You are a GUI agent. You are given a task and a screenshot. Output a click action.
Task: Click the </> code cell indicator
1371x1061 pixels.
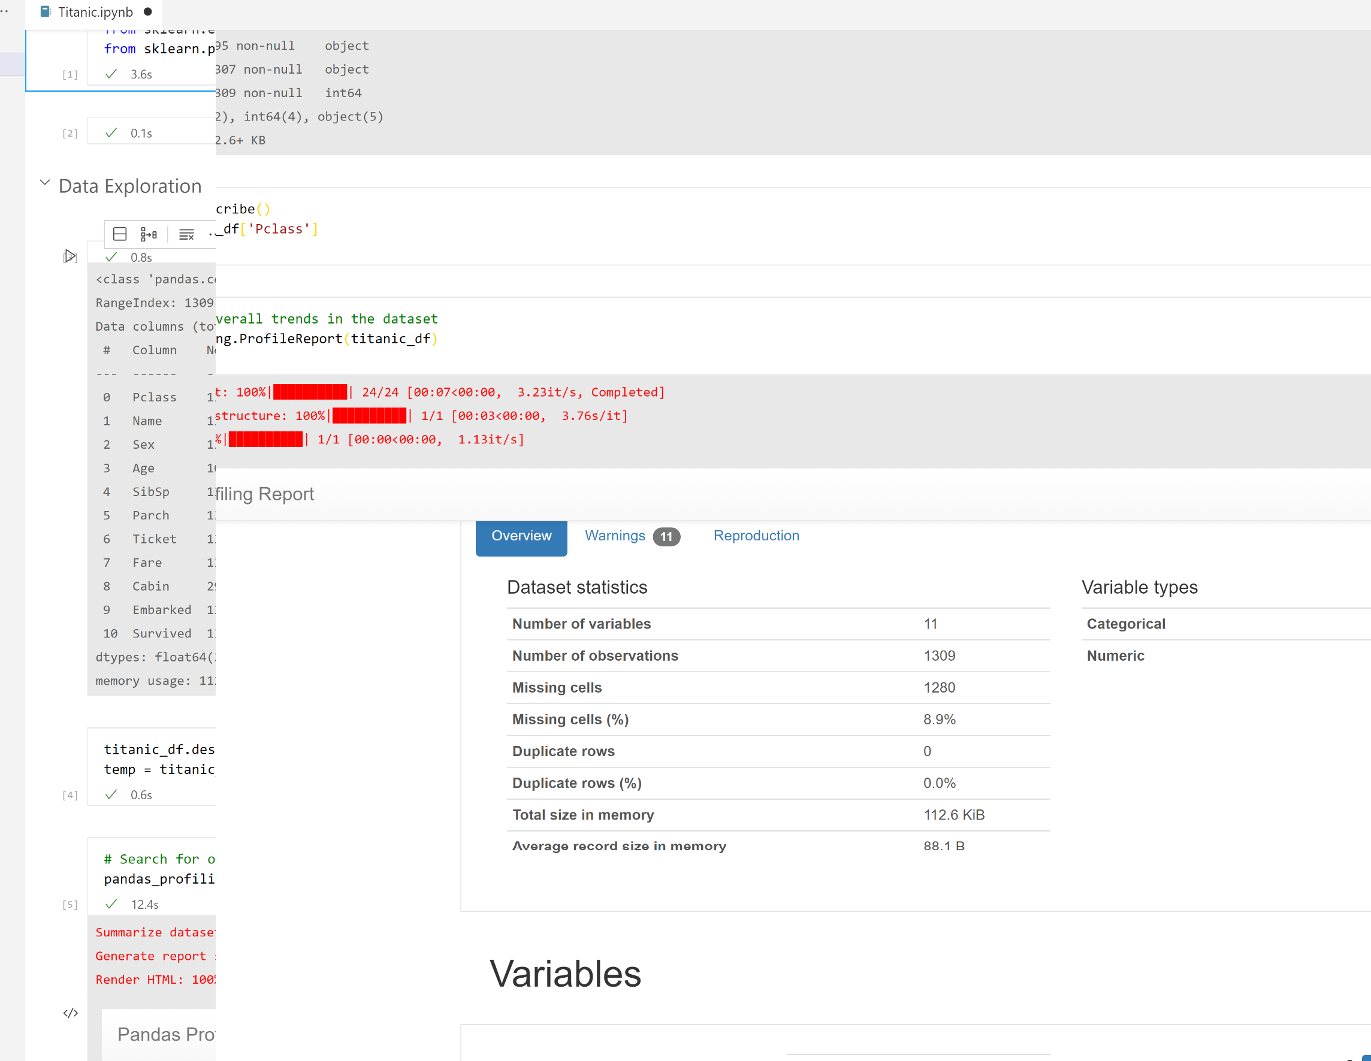click(70, 1012)
